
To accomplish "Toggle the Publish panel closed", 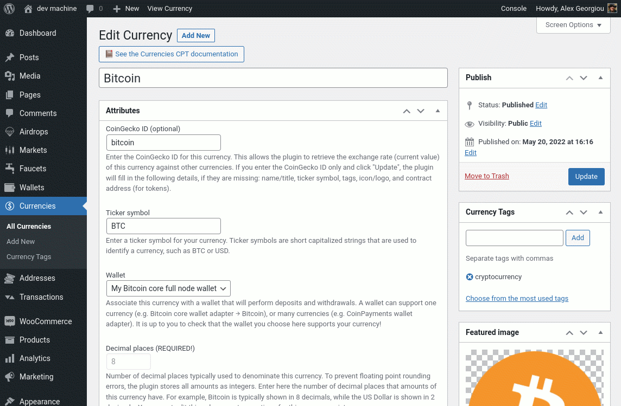I will click(600, 78).
